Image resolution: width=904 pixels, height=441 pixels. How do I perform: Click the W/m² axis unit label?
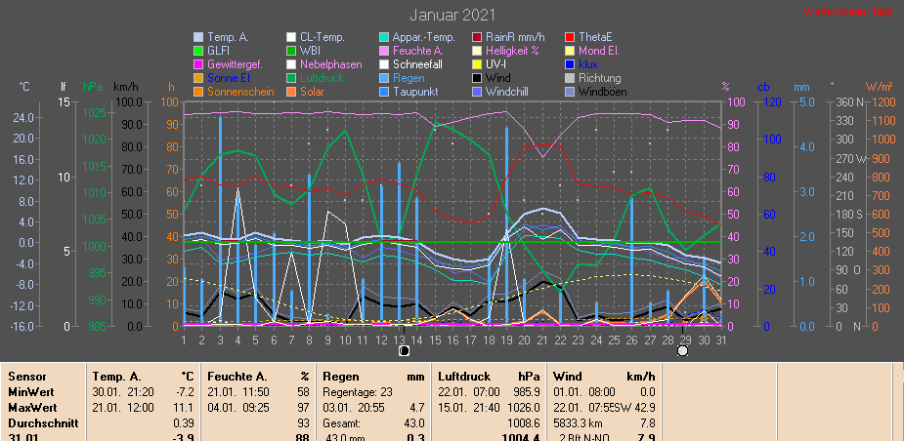click(880, 87)
